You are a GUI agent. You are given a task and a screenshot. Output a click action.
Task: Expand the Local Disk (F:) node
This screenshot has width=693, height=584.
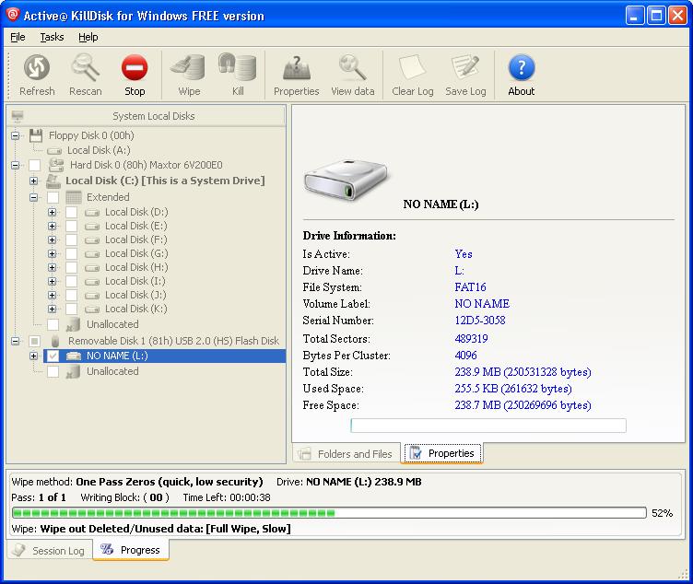pos(53,239)
